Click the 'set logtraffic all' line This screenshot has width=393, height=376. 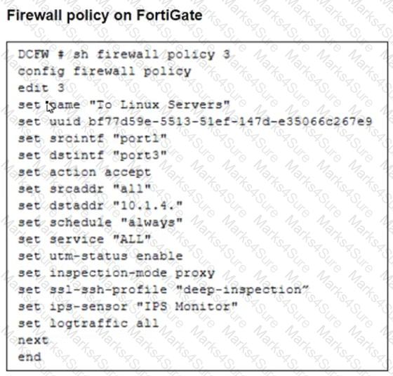click(x=88, y=323)
